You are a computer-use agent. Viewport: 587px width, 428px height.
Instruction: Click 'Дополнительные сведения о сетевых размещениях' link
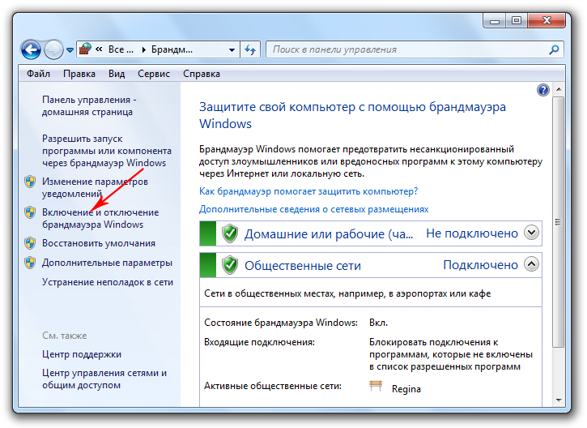(313, 209)
